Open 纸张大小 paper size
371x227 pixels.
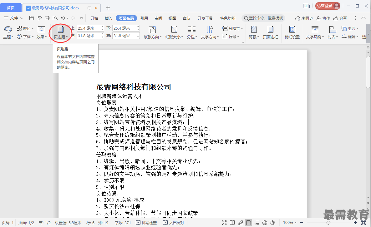pos(174,32)
